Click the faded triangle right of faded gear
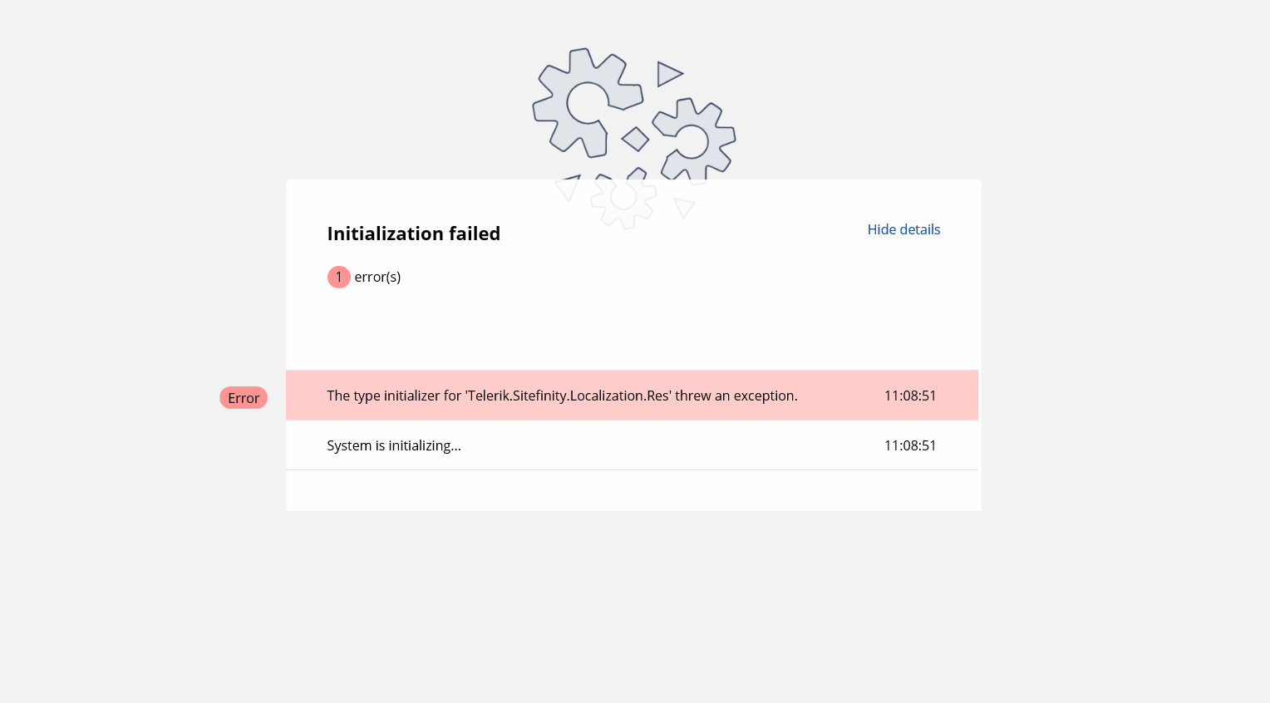The height and width of the screenshot is (703, 1270). pyautogui.click(x=683, y=207)
